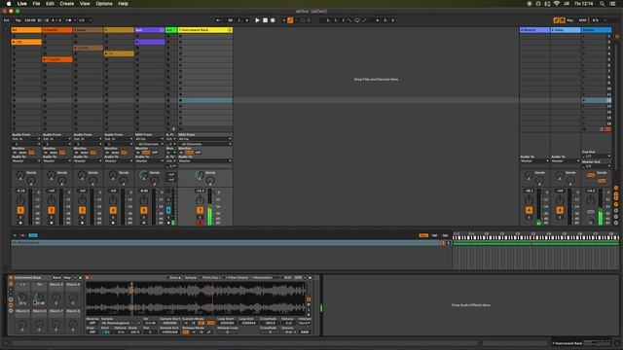Toggle the Ext sync button
The image size is (623, 350).
point(7,20)
